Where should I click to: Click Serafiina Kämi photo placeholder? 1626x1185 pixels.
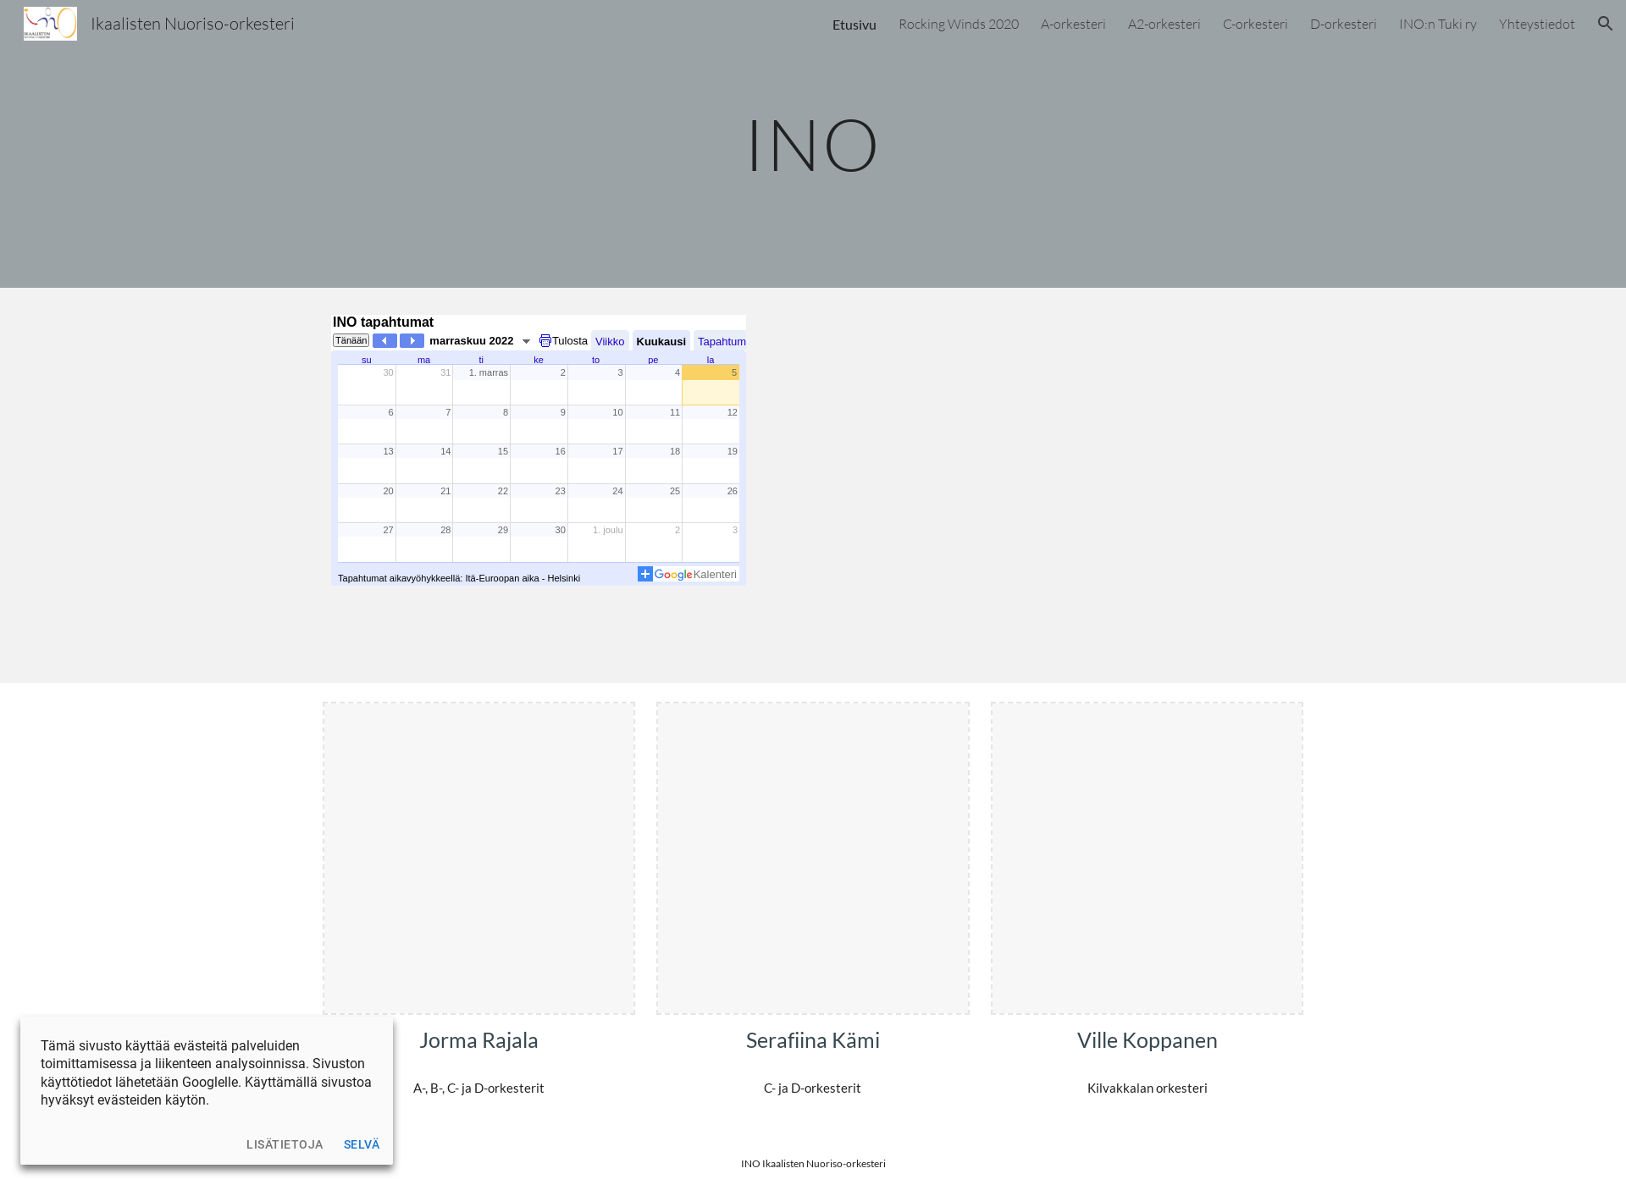point(813,857)
